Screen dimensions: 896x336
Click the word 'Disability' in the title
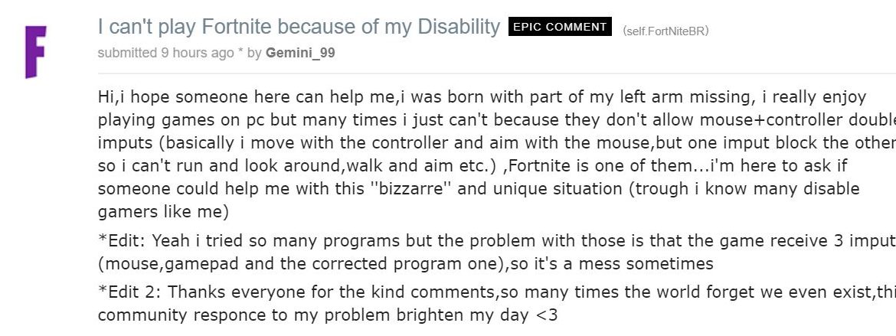coord(459,27)
